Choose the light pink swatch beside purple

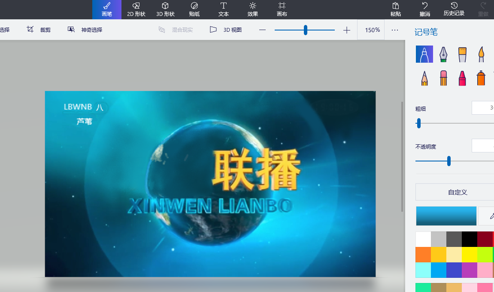(485, 270)
